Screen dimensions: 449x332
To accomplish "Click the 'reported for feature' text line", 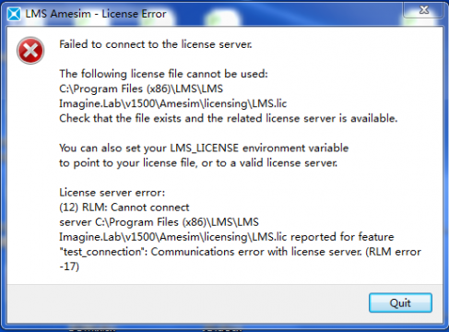I will tap(227, 237).
